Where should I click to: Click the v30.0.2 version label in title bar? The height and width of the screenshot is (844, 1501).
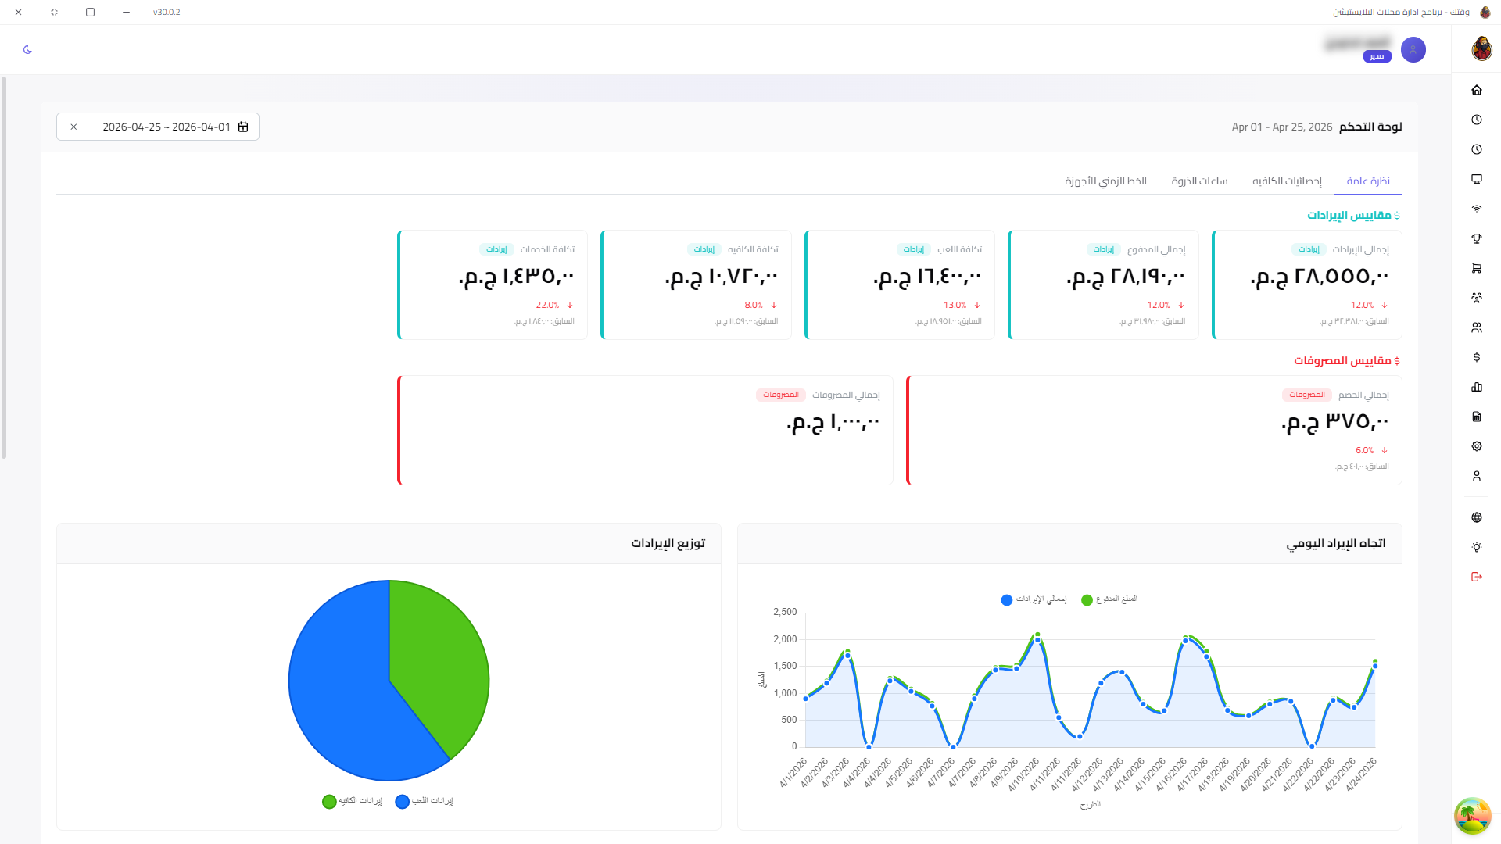coord(167,12)
